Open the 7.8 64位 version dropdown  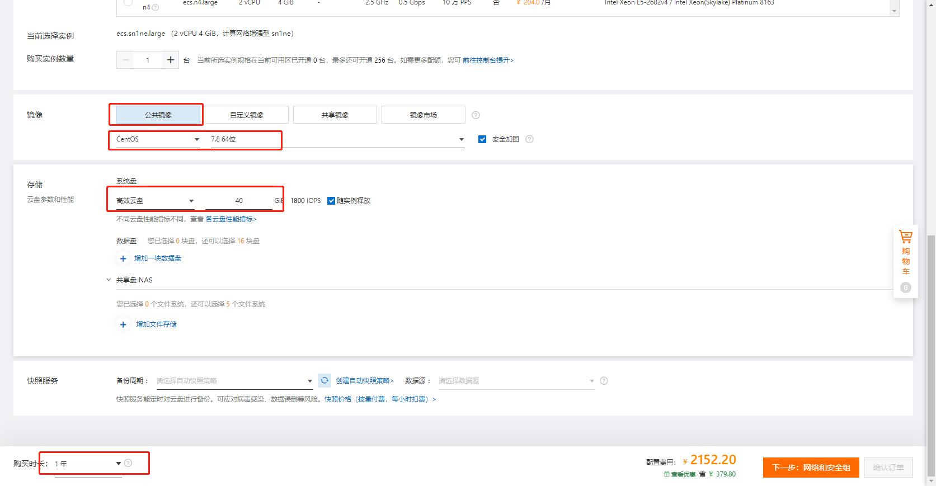[337, 139]
